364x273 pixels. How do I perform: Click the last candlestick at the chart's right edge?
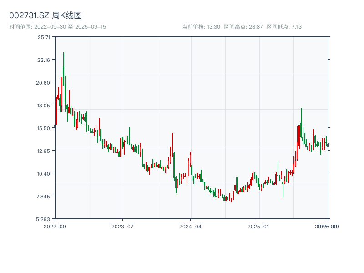(x=329, y=145)
